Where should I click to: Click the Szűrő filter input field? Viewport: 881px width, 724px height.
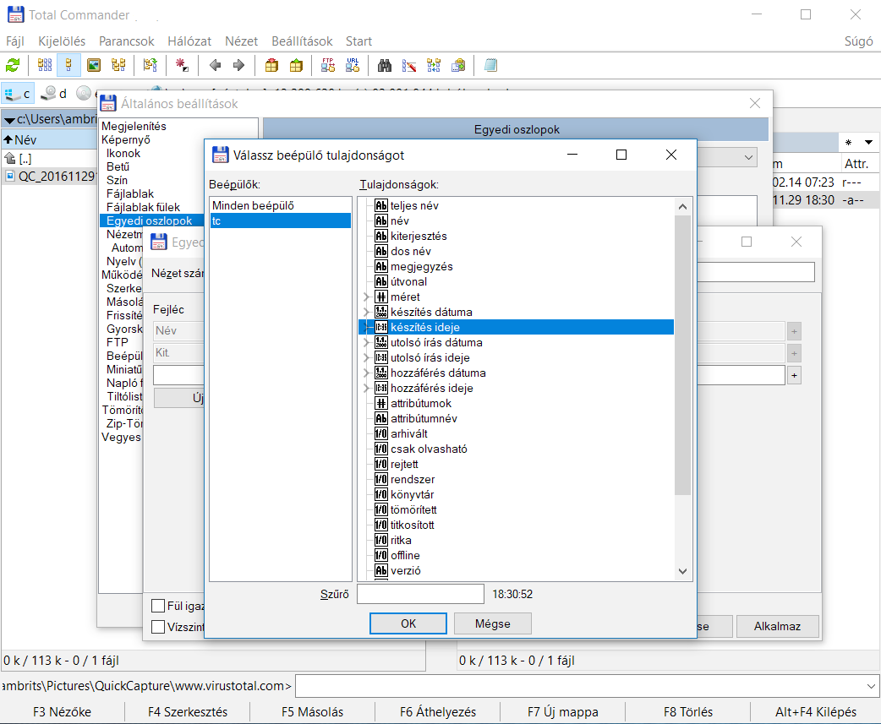pyautogui.click(x=420, y=595)
